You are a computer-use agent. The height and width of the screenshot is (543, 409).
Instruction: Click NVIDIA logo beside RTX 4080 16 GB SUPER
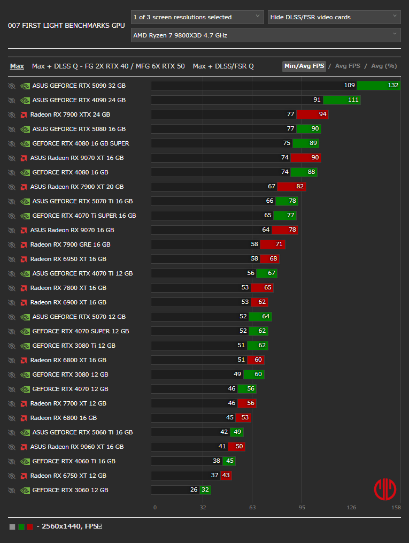tap(25, 144)
